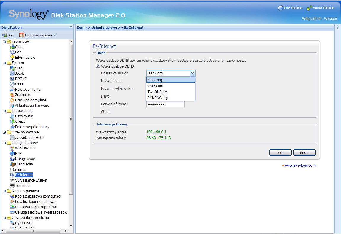Viewport: 341px width, 234px height.
Task: Open the FTP icon
Action: pos(12,153)
